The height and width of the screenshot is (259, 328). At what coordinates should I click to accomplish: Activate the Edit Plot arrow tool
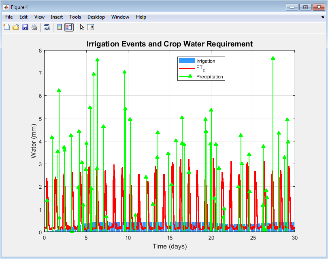[x=82, y=27]
